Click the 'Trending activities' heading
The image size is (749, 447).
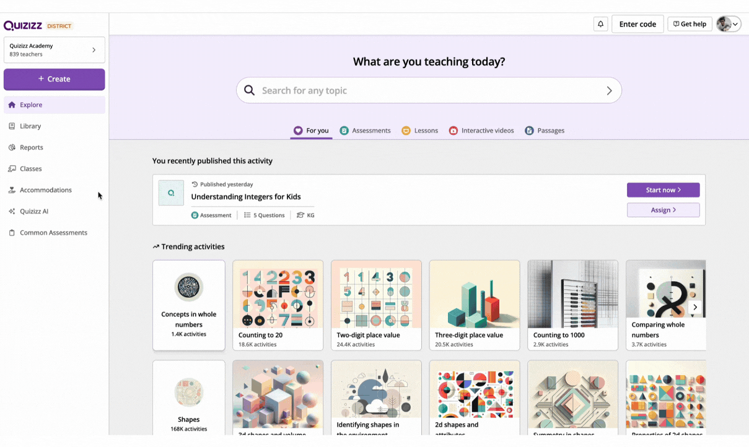point(193,247)
